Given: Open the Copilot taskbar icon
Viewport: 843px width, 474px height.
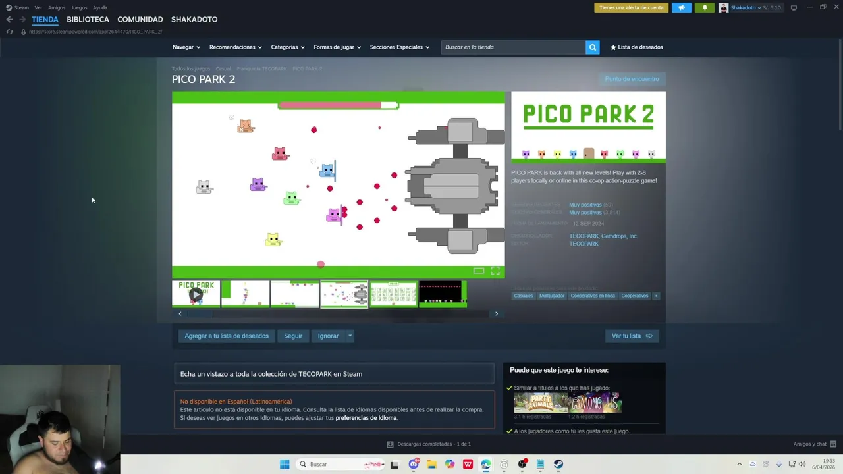Looking at the screenshot, I should 450,464.
